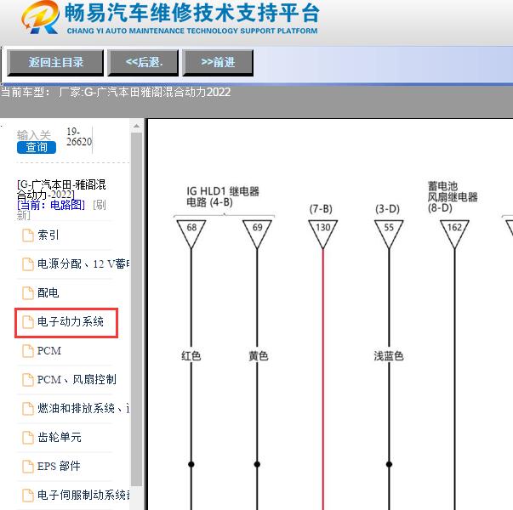Go forward with the >>前进 button
The height and width of the screenshot is (510, 513).
(218, 62)
